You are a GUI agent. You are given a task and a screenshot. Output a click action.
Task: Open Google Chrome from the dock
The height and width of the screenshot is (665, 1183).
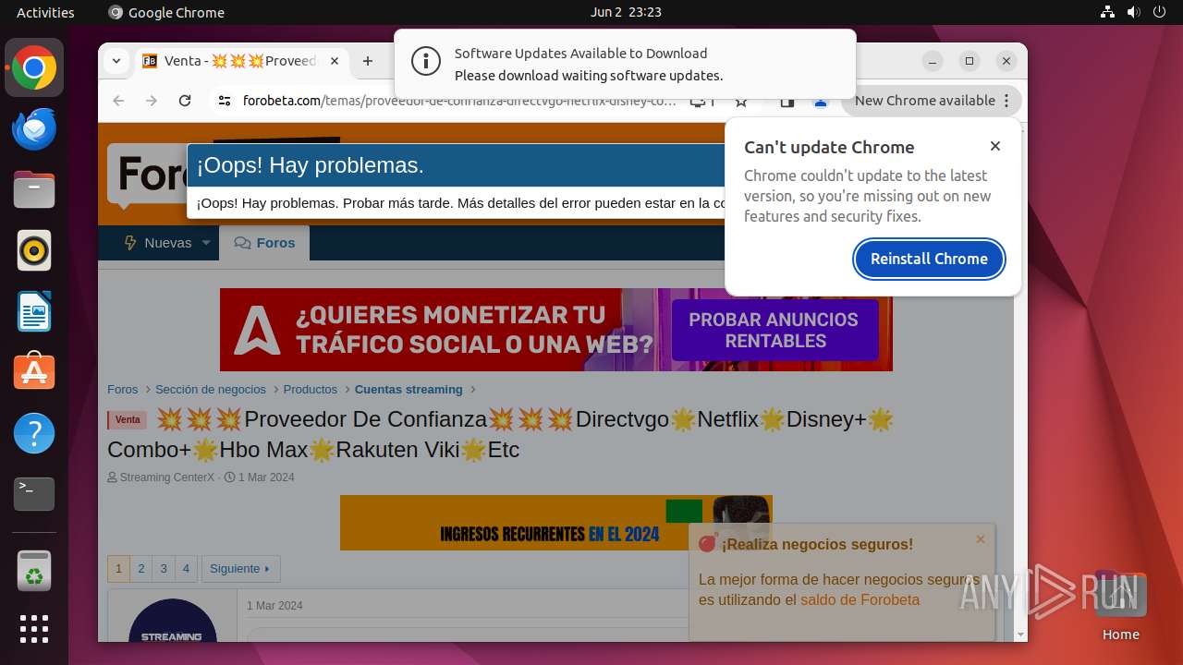pos(34,67)
